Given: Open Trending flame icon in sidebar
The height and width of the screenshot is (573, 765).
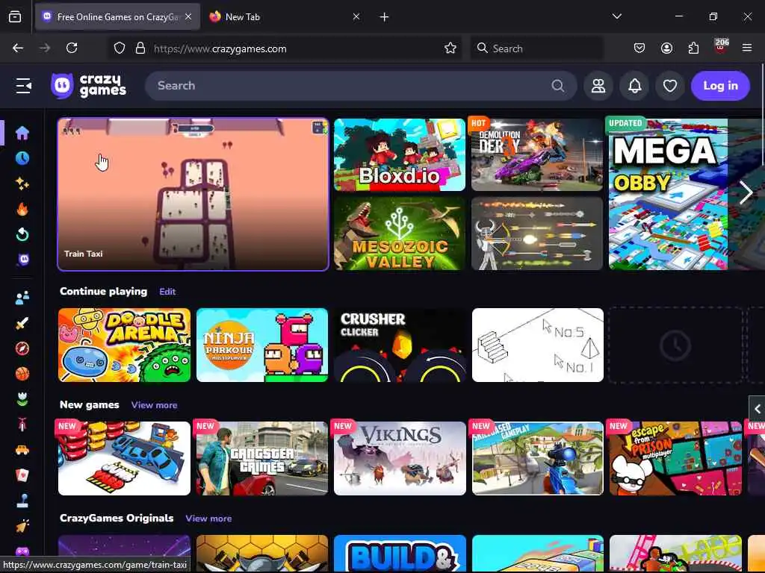Looking at the screenshot, I should tap(22, 209).
